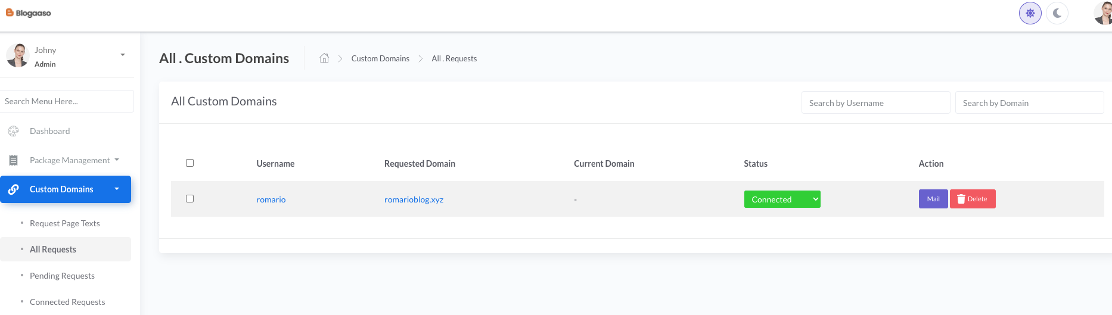This screenshot has height=315, width=1112.
Task: Switch to light mode sun icon
Action: coord(1030,13)
